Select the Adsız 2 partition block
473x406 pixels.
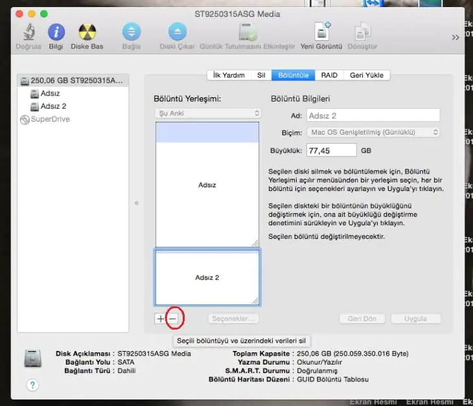tap(207, 277)
